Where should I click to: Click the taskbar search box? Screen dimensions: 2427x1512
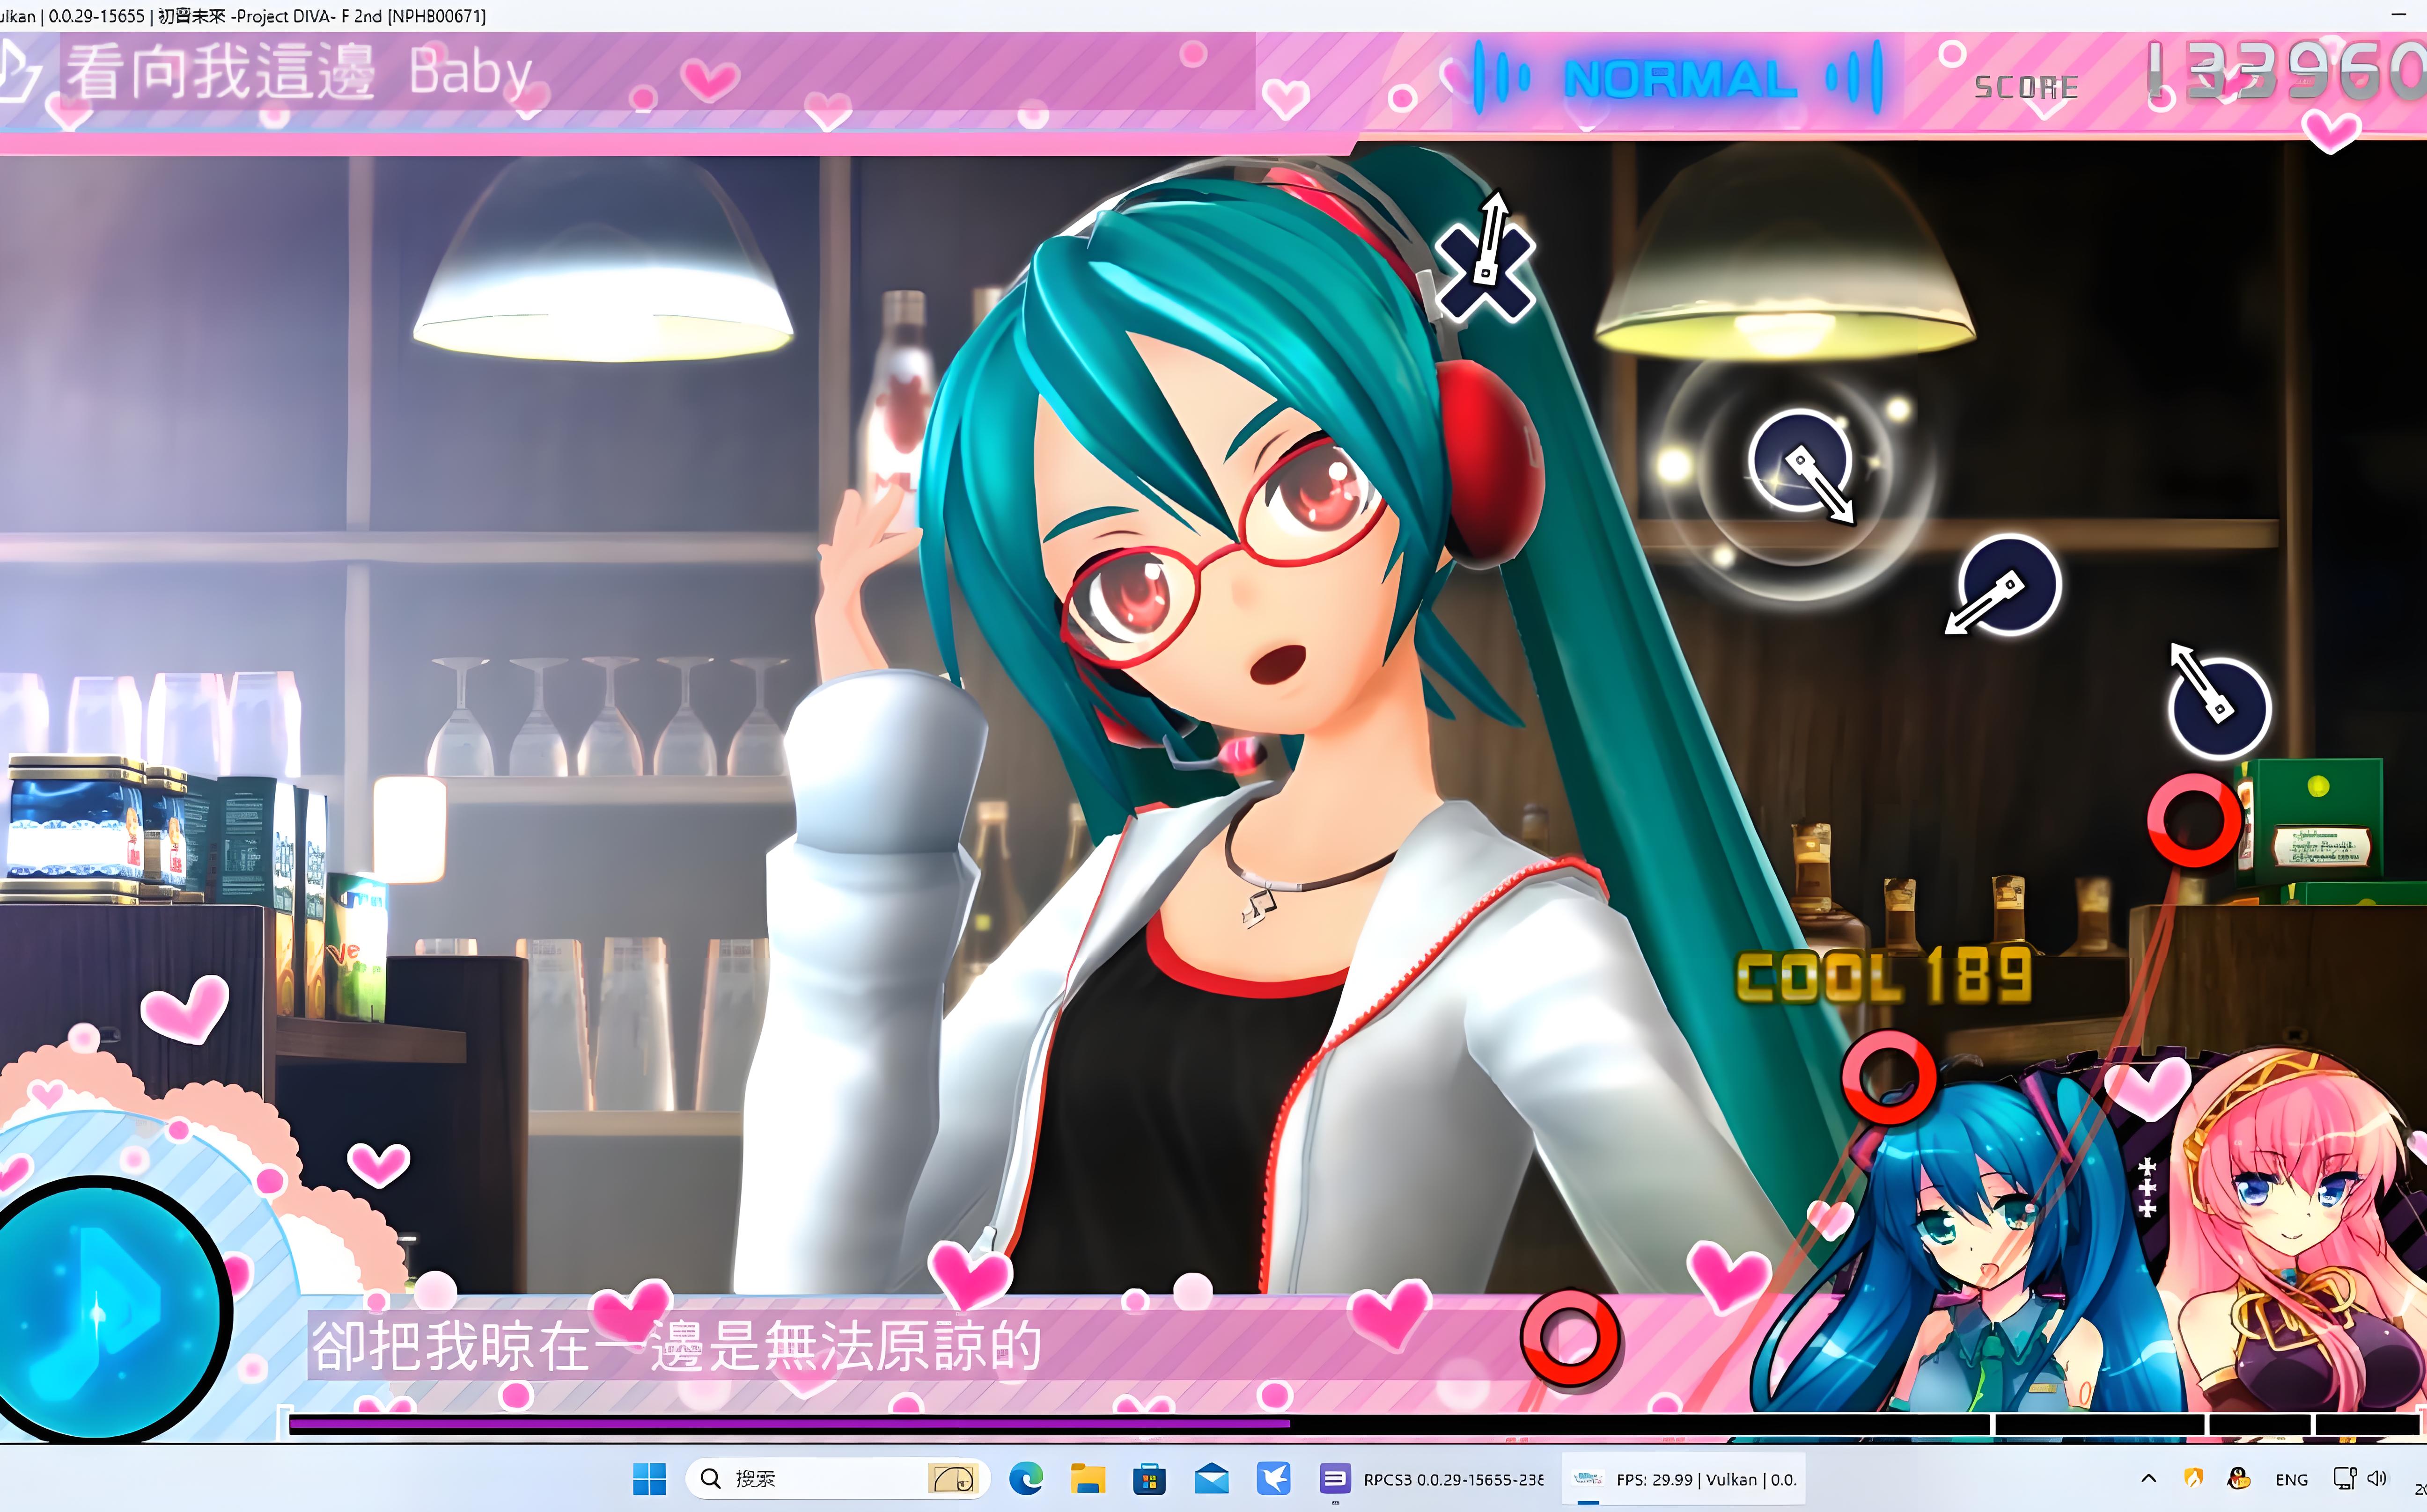tap(837, 1479)
